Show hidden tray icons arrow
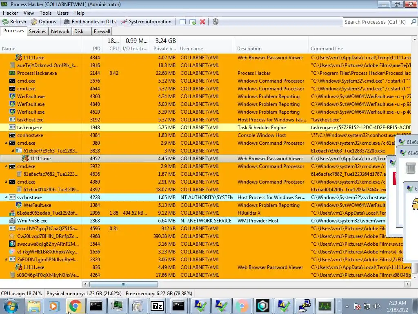 click(347, 306)
